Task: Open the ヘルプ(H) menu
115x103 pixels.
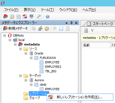Action: click(x=89, y=10)
